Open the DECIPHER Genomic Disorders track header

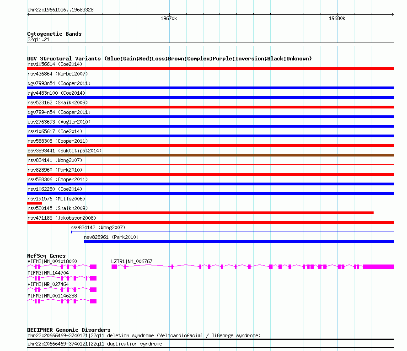pos(69,330)
